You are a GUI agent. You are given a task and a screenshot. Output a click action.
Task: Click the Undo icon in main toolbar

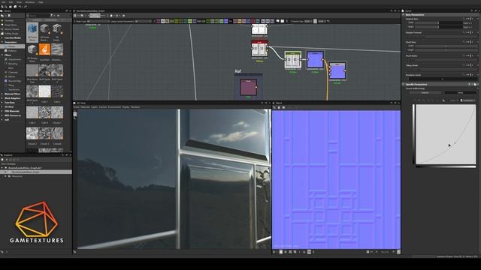point(20,7)
